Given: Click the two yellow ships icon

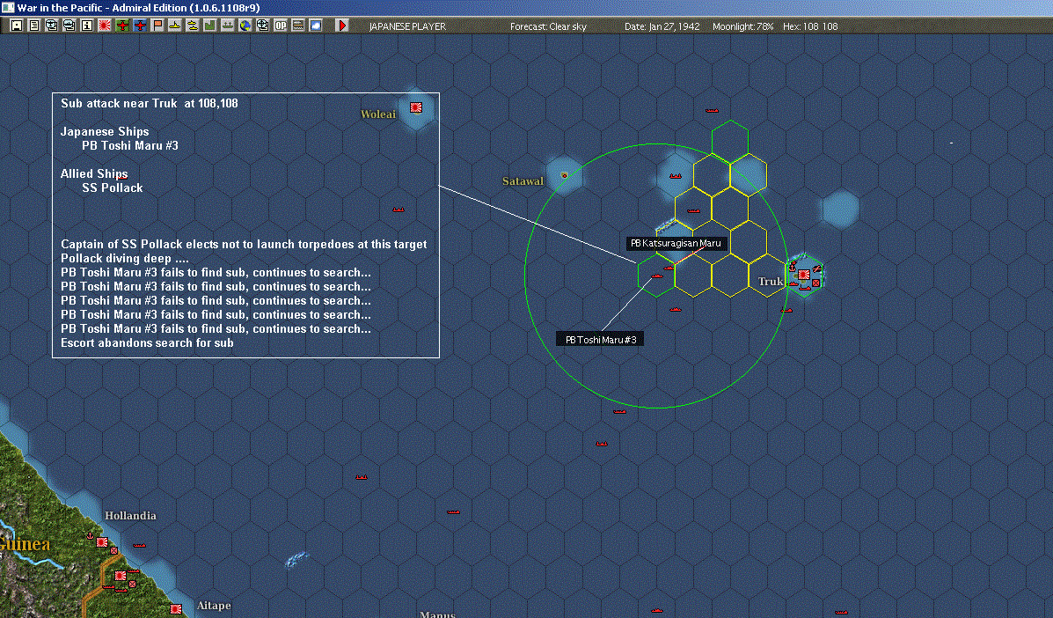Looking at the screenshot, I should 192,26.
